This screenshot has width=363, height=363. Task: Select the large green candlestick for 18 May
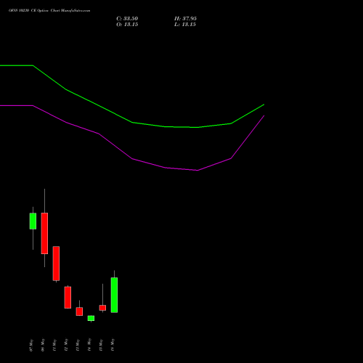(114, 295)
